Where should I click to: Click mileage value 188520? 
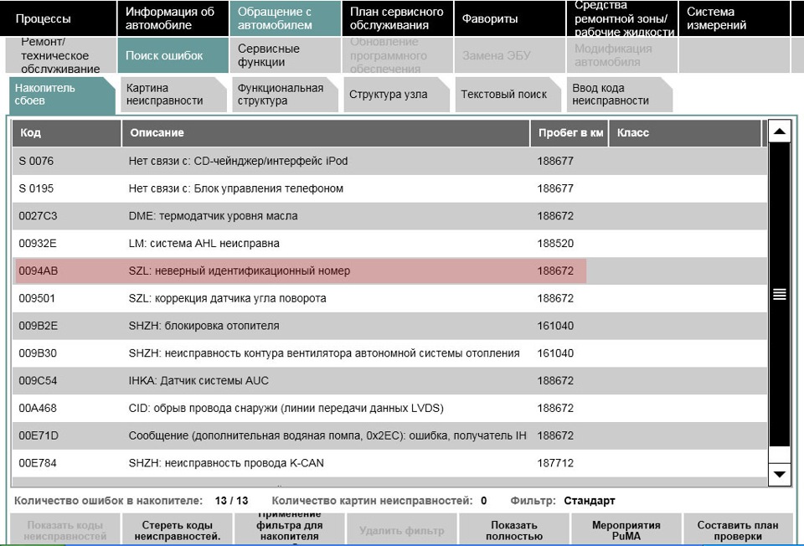pos(555,244)
